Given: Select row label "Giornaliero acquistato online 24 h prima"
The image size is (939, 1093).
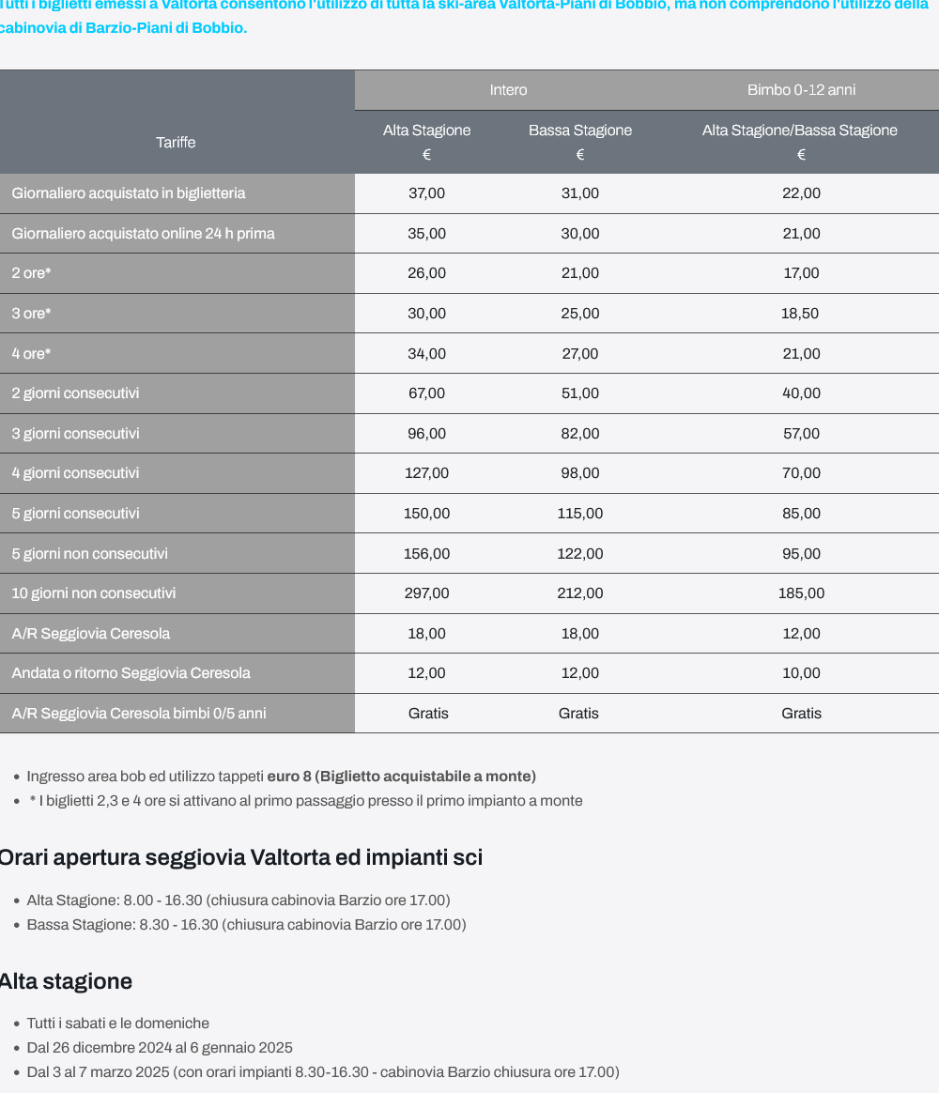Looking at the screenshot, I should [x=143, y=234].
